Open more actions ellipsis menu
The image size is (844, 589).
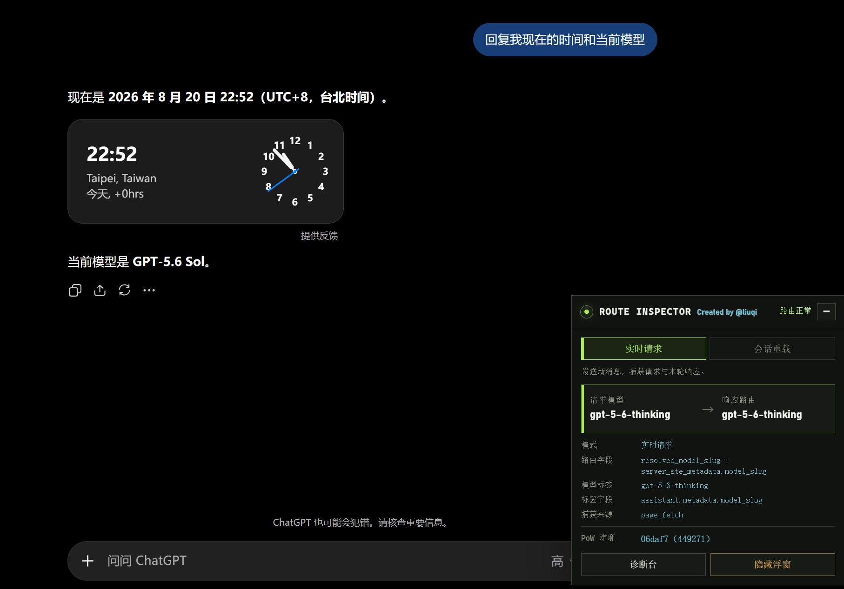tap(149, 291)
